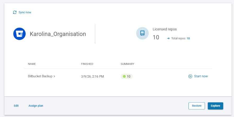Open the Bitbucket Backup plan name
Screen dimensions: 234x117
pyautogui.click(x=40, y=77)
